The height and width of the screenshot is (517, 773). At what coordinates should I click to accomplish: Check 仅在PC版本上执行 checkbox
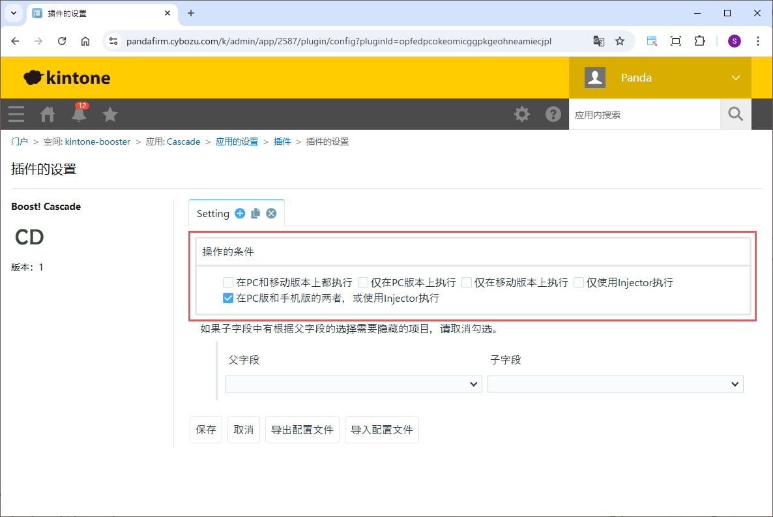[x=363, y=283]
